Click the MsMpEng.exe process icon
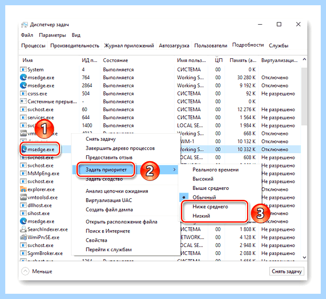 point(23,173)
